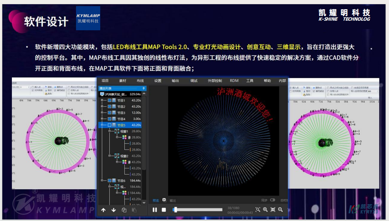
Task: Toggle 自适应项目宽度 checkbox in right MAP window
Action: (353, 88)
